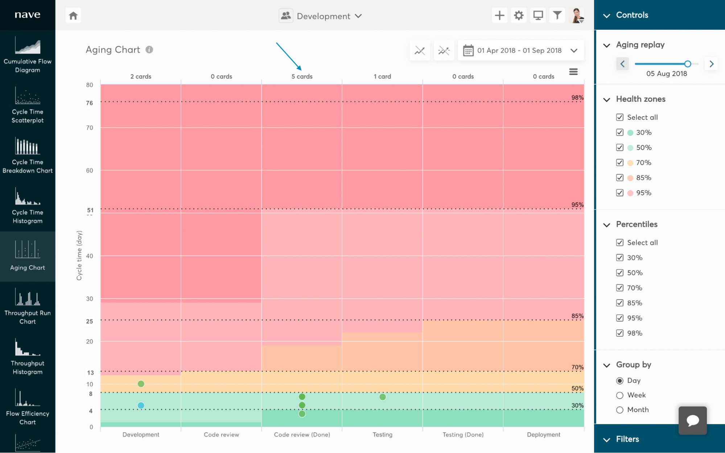This screenshot has width=725, height=453.
Task: Click the home icon button
Action: point(73,16)
